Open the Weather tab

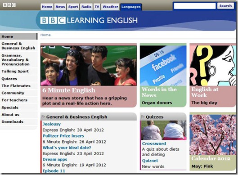tap(110, 7)
